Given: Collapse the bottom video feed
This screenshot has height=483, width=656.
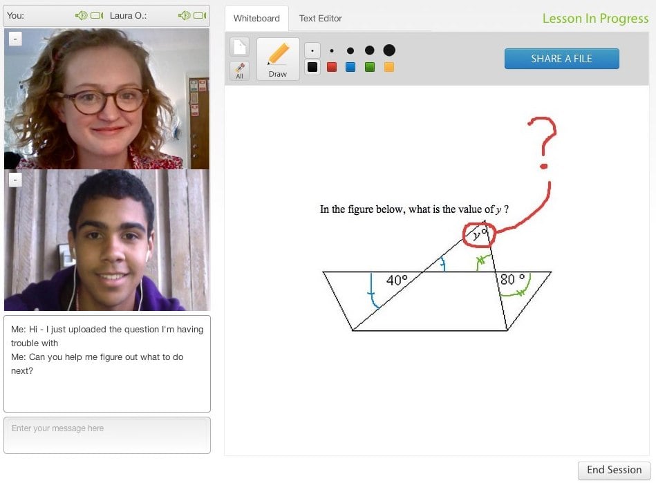Looking at the screenshot, I should click(x=15, y=180).
